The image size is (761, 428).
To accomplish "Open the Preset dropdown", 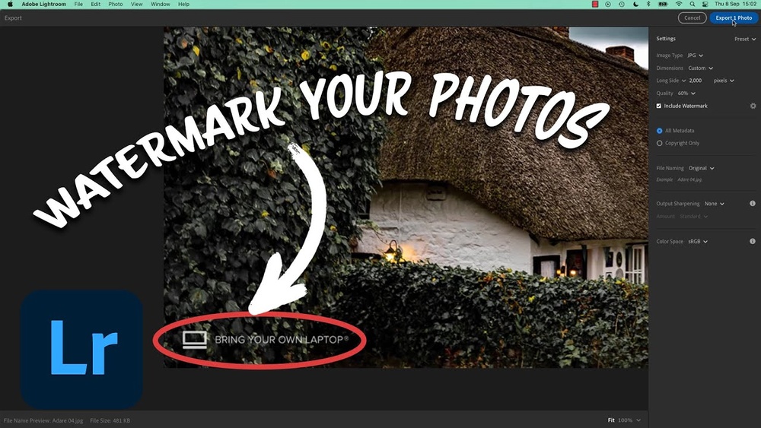I will click(x=745, y=40).
